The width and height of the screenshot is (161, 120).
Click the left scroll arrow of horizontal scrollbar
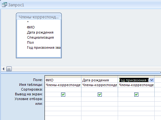[3, 69]
